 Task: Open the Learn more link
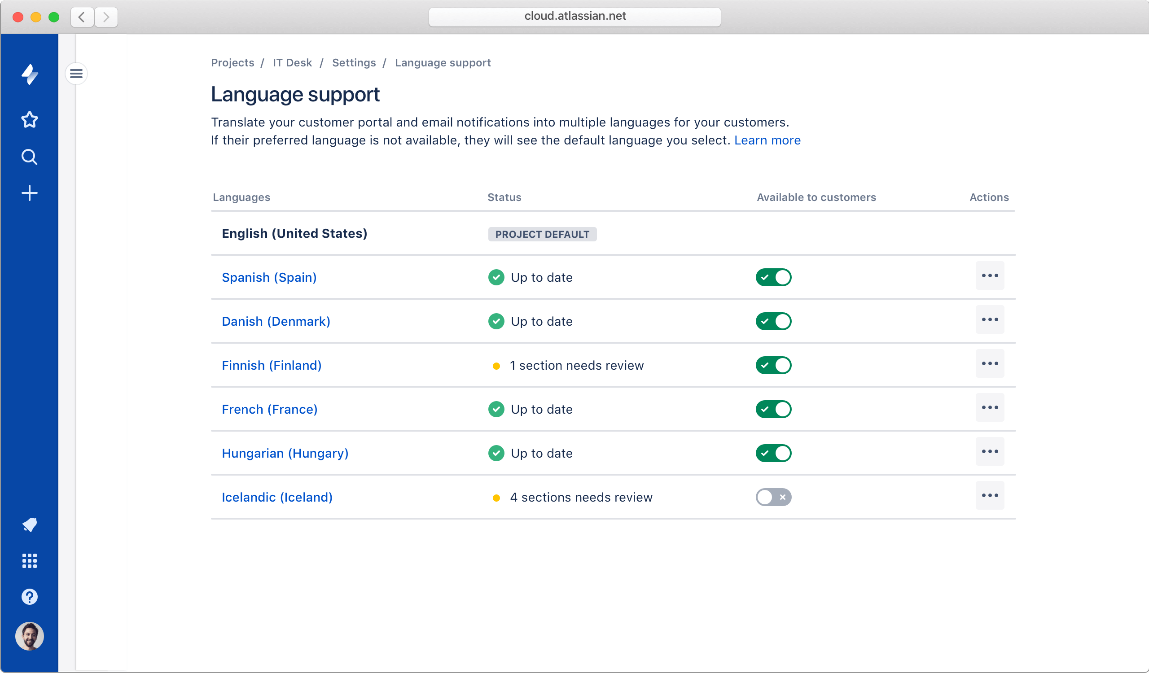767,140
